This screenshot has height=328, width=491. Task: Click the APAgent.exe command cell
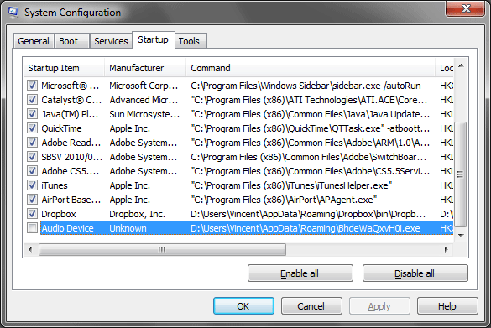(284, 200)
